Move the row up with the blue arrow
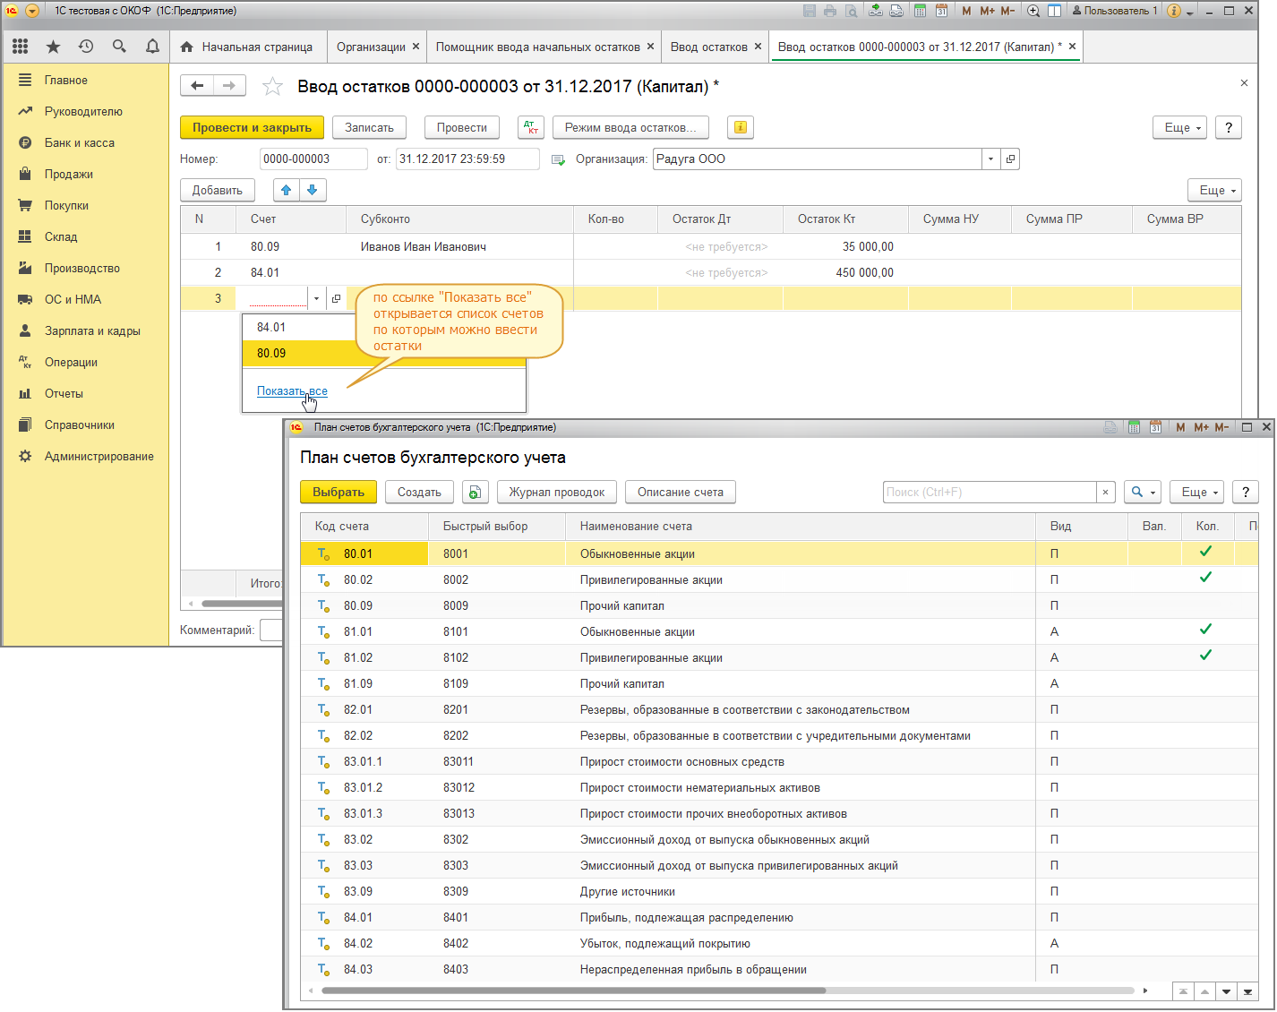 [x=287, y=190]
